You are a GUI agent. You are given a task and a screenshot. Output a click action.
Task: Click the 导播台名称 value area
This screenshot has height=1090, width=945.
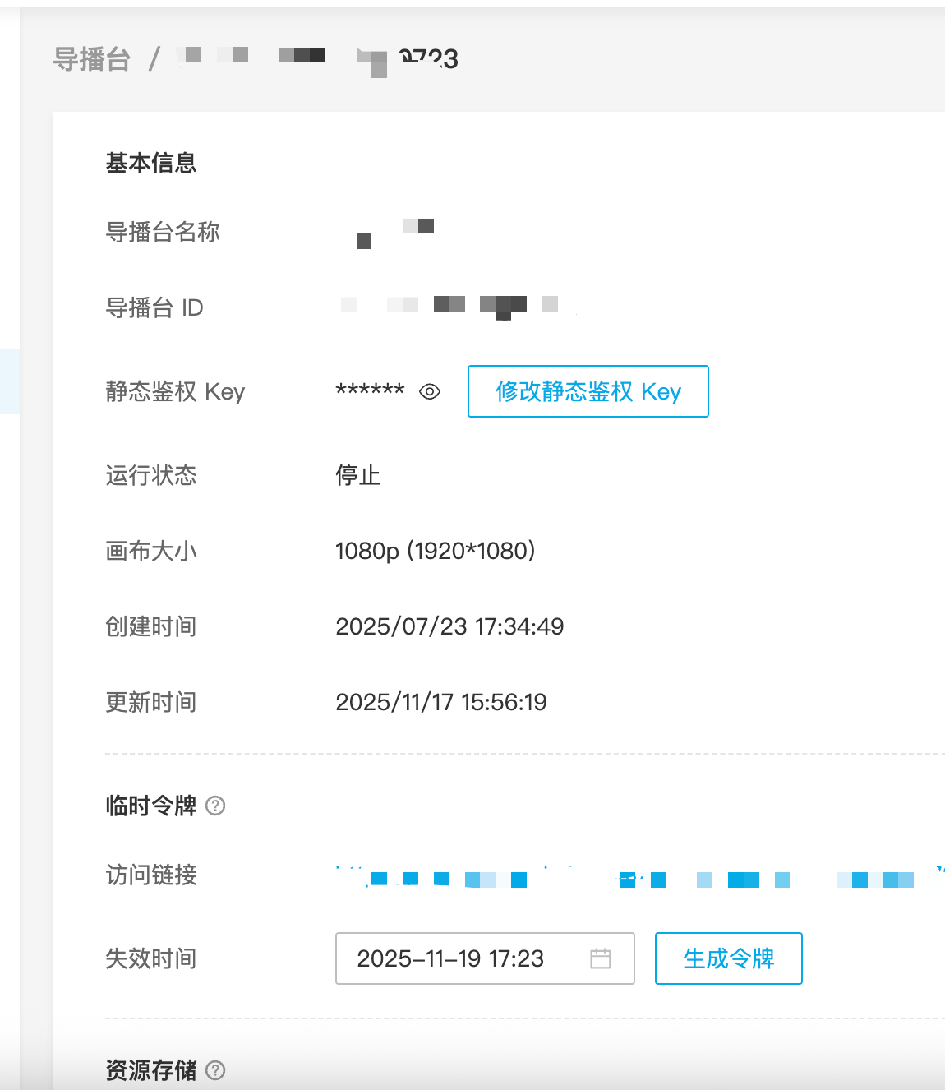pyautogui.click(x=394, y=233)
